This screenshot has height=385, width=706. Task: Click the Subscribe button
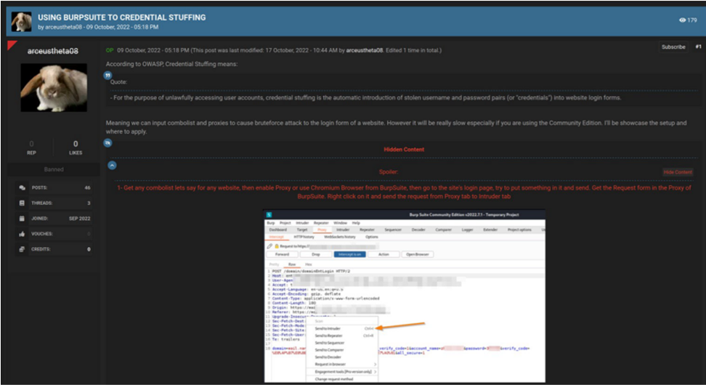673,46
